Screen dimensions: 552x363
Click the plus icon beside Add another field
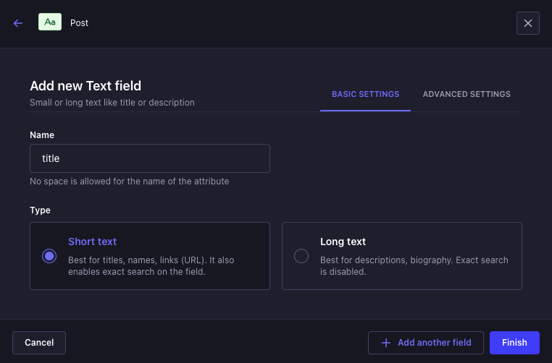pos(385,343)
